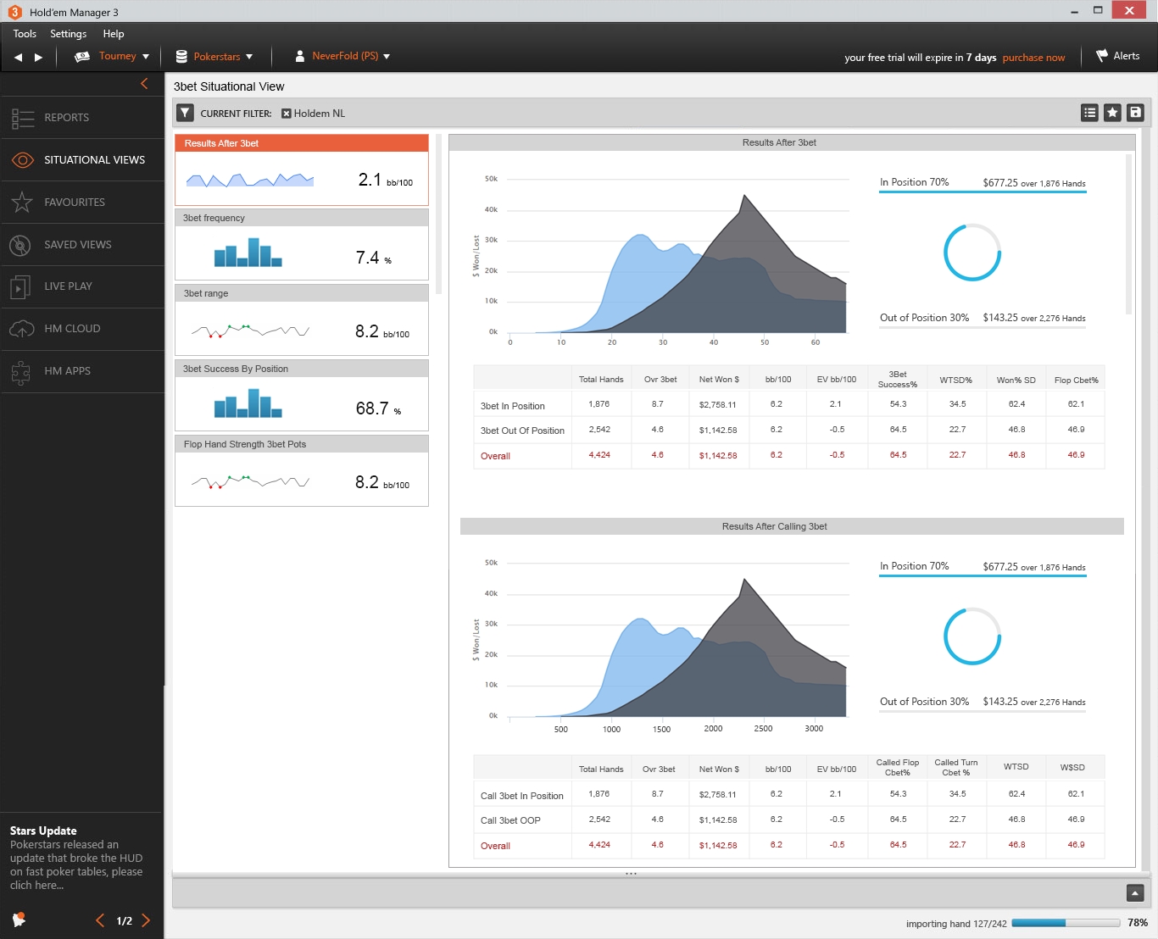Viewport: 1158px width, 939px height.
Task: Select the 3bet range card
Action: click(302, 320)
